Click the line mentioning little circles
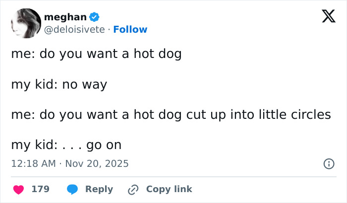This screenshot has height=203, width=347. click(x=171, y=114)
